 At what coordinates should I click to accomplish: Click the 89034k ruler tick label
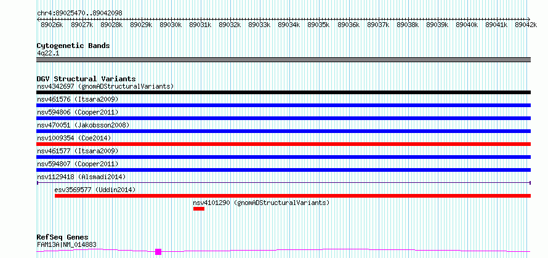pyautogui.click(x=289, y=25)
